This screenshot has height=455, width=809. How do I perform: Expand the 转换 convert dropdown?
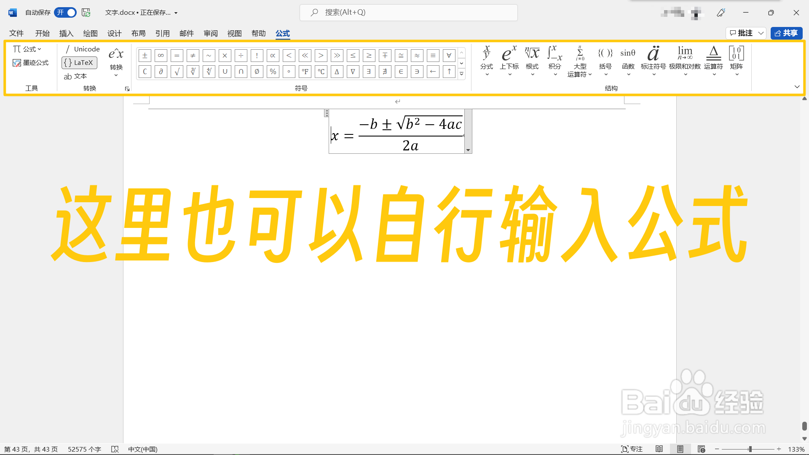tap(116, 62)
